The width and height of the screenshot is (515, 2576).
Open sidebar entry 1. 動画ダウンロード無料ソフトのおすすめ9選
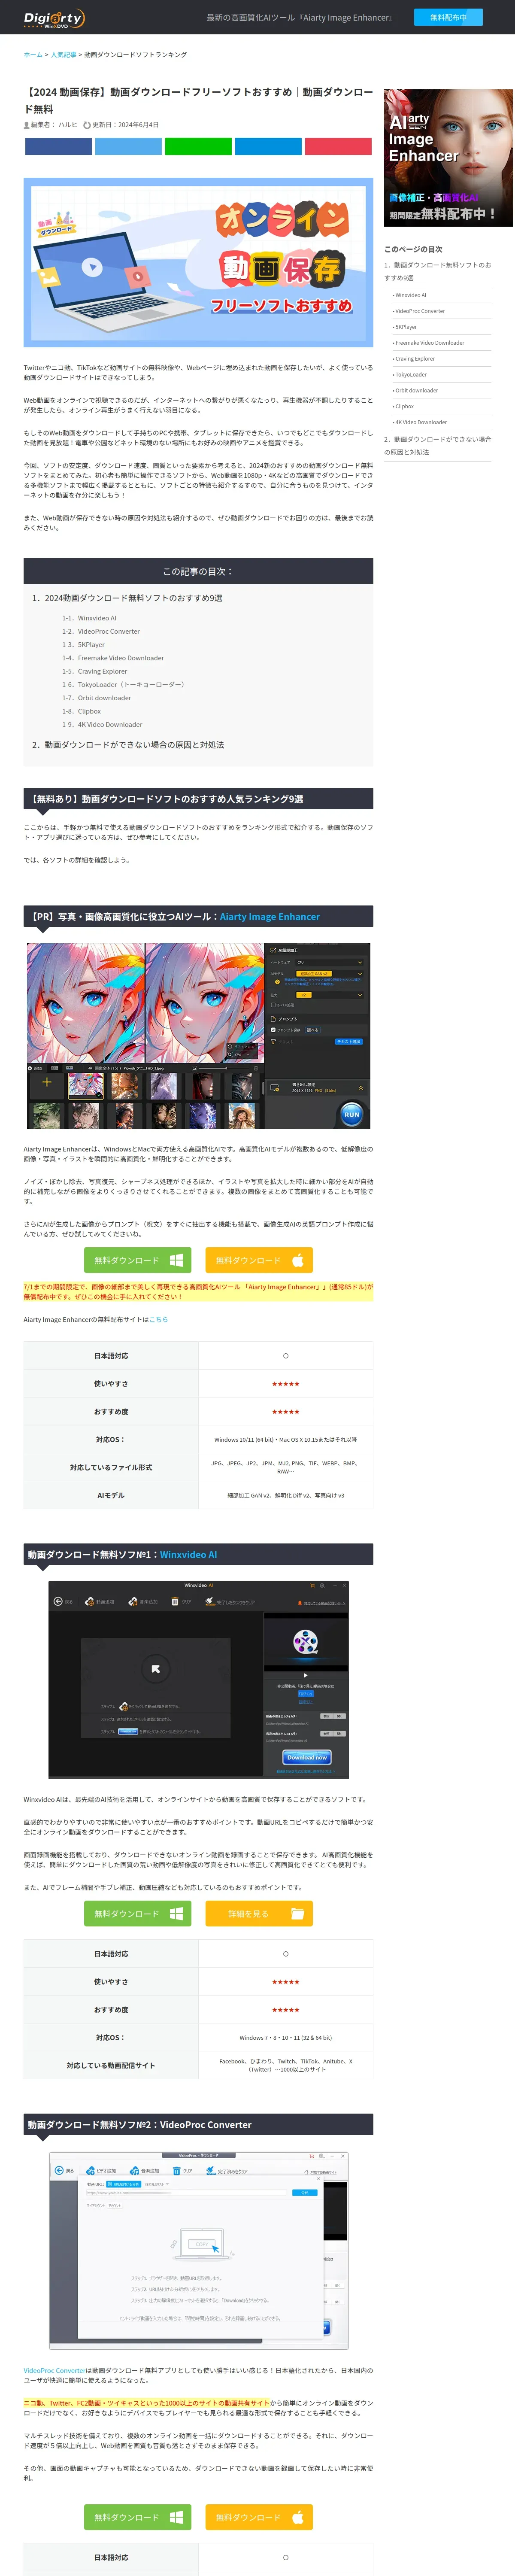coord(438,271)
